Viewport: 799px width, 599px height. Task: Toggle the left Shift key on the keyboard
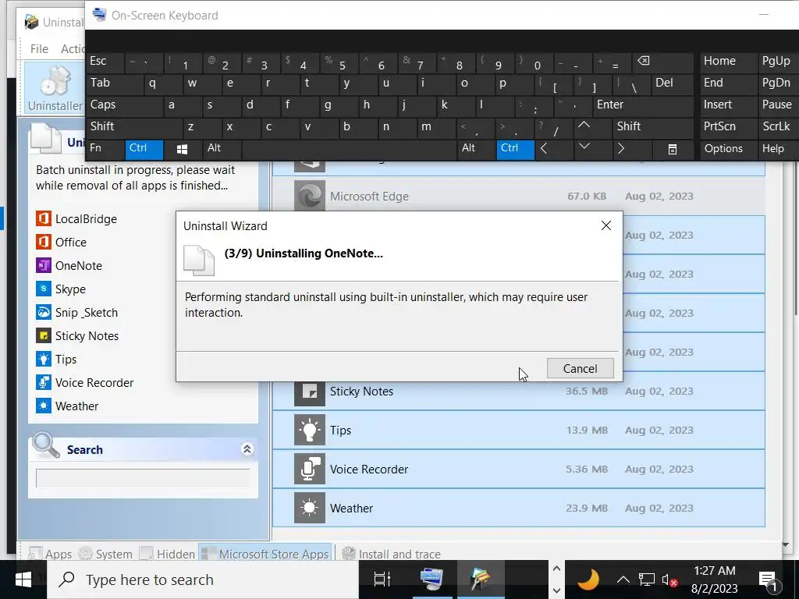point(134,127)
